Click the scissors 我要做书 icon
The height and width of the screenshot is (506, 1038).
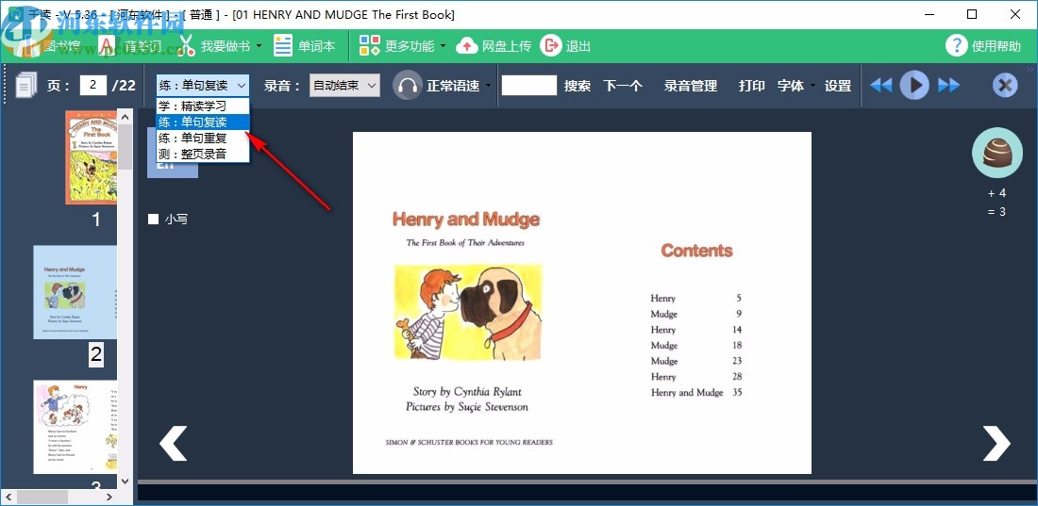[188, 46]
